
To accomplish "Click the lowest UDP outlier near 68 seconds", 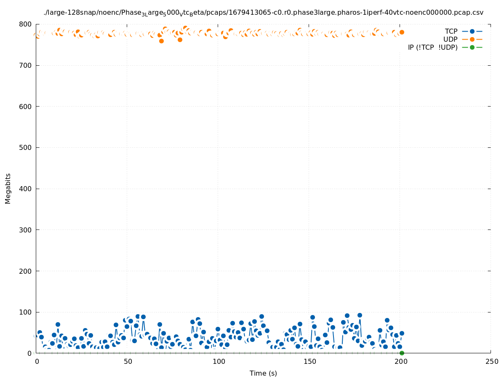I will tap(161, 41).
